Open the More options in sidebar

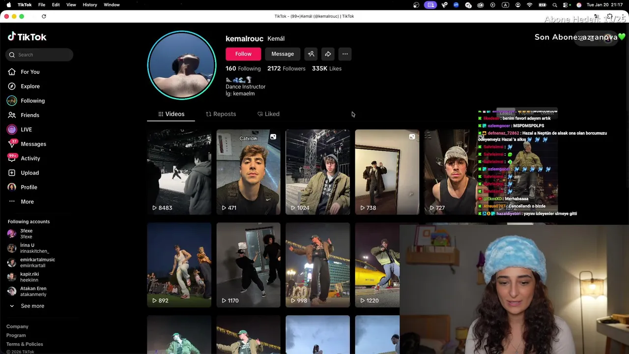[x=21, y=202]
